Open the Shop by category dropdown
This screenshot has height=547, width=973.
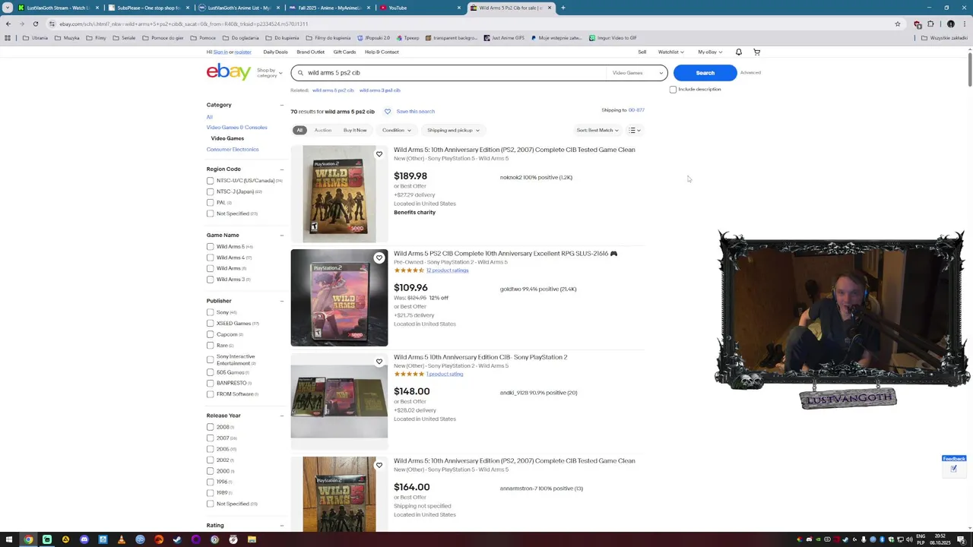[269, 73]
